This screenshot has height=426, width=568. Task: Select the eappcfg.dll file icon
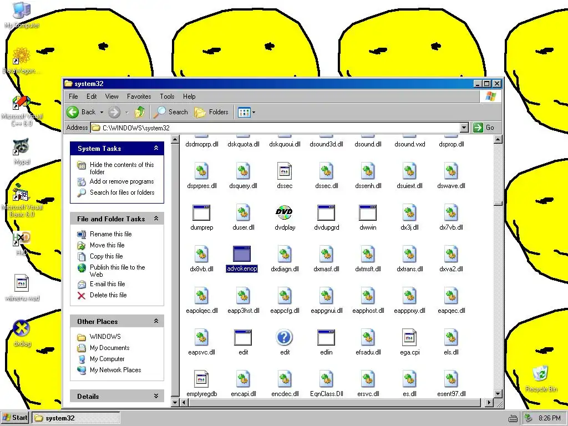(285, 296)
